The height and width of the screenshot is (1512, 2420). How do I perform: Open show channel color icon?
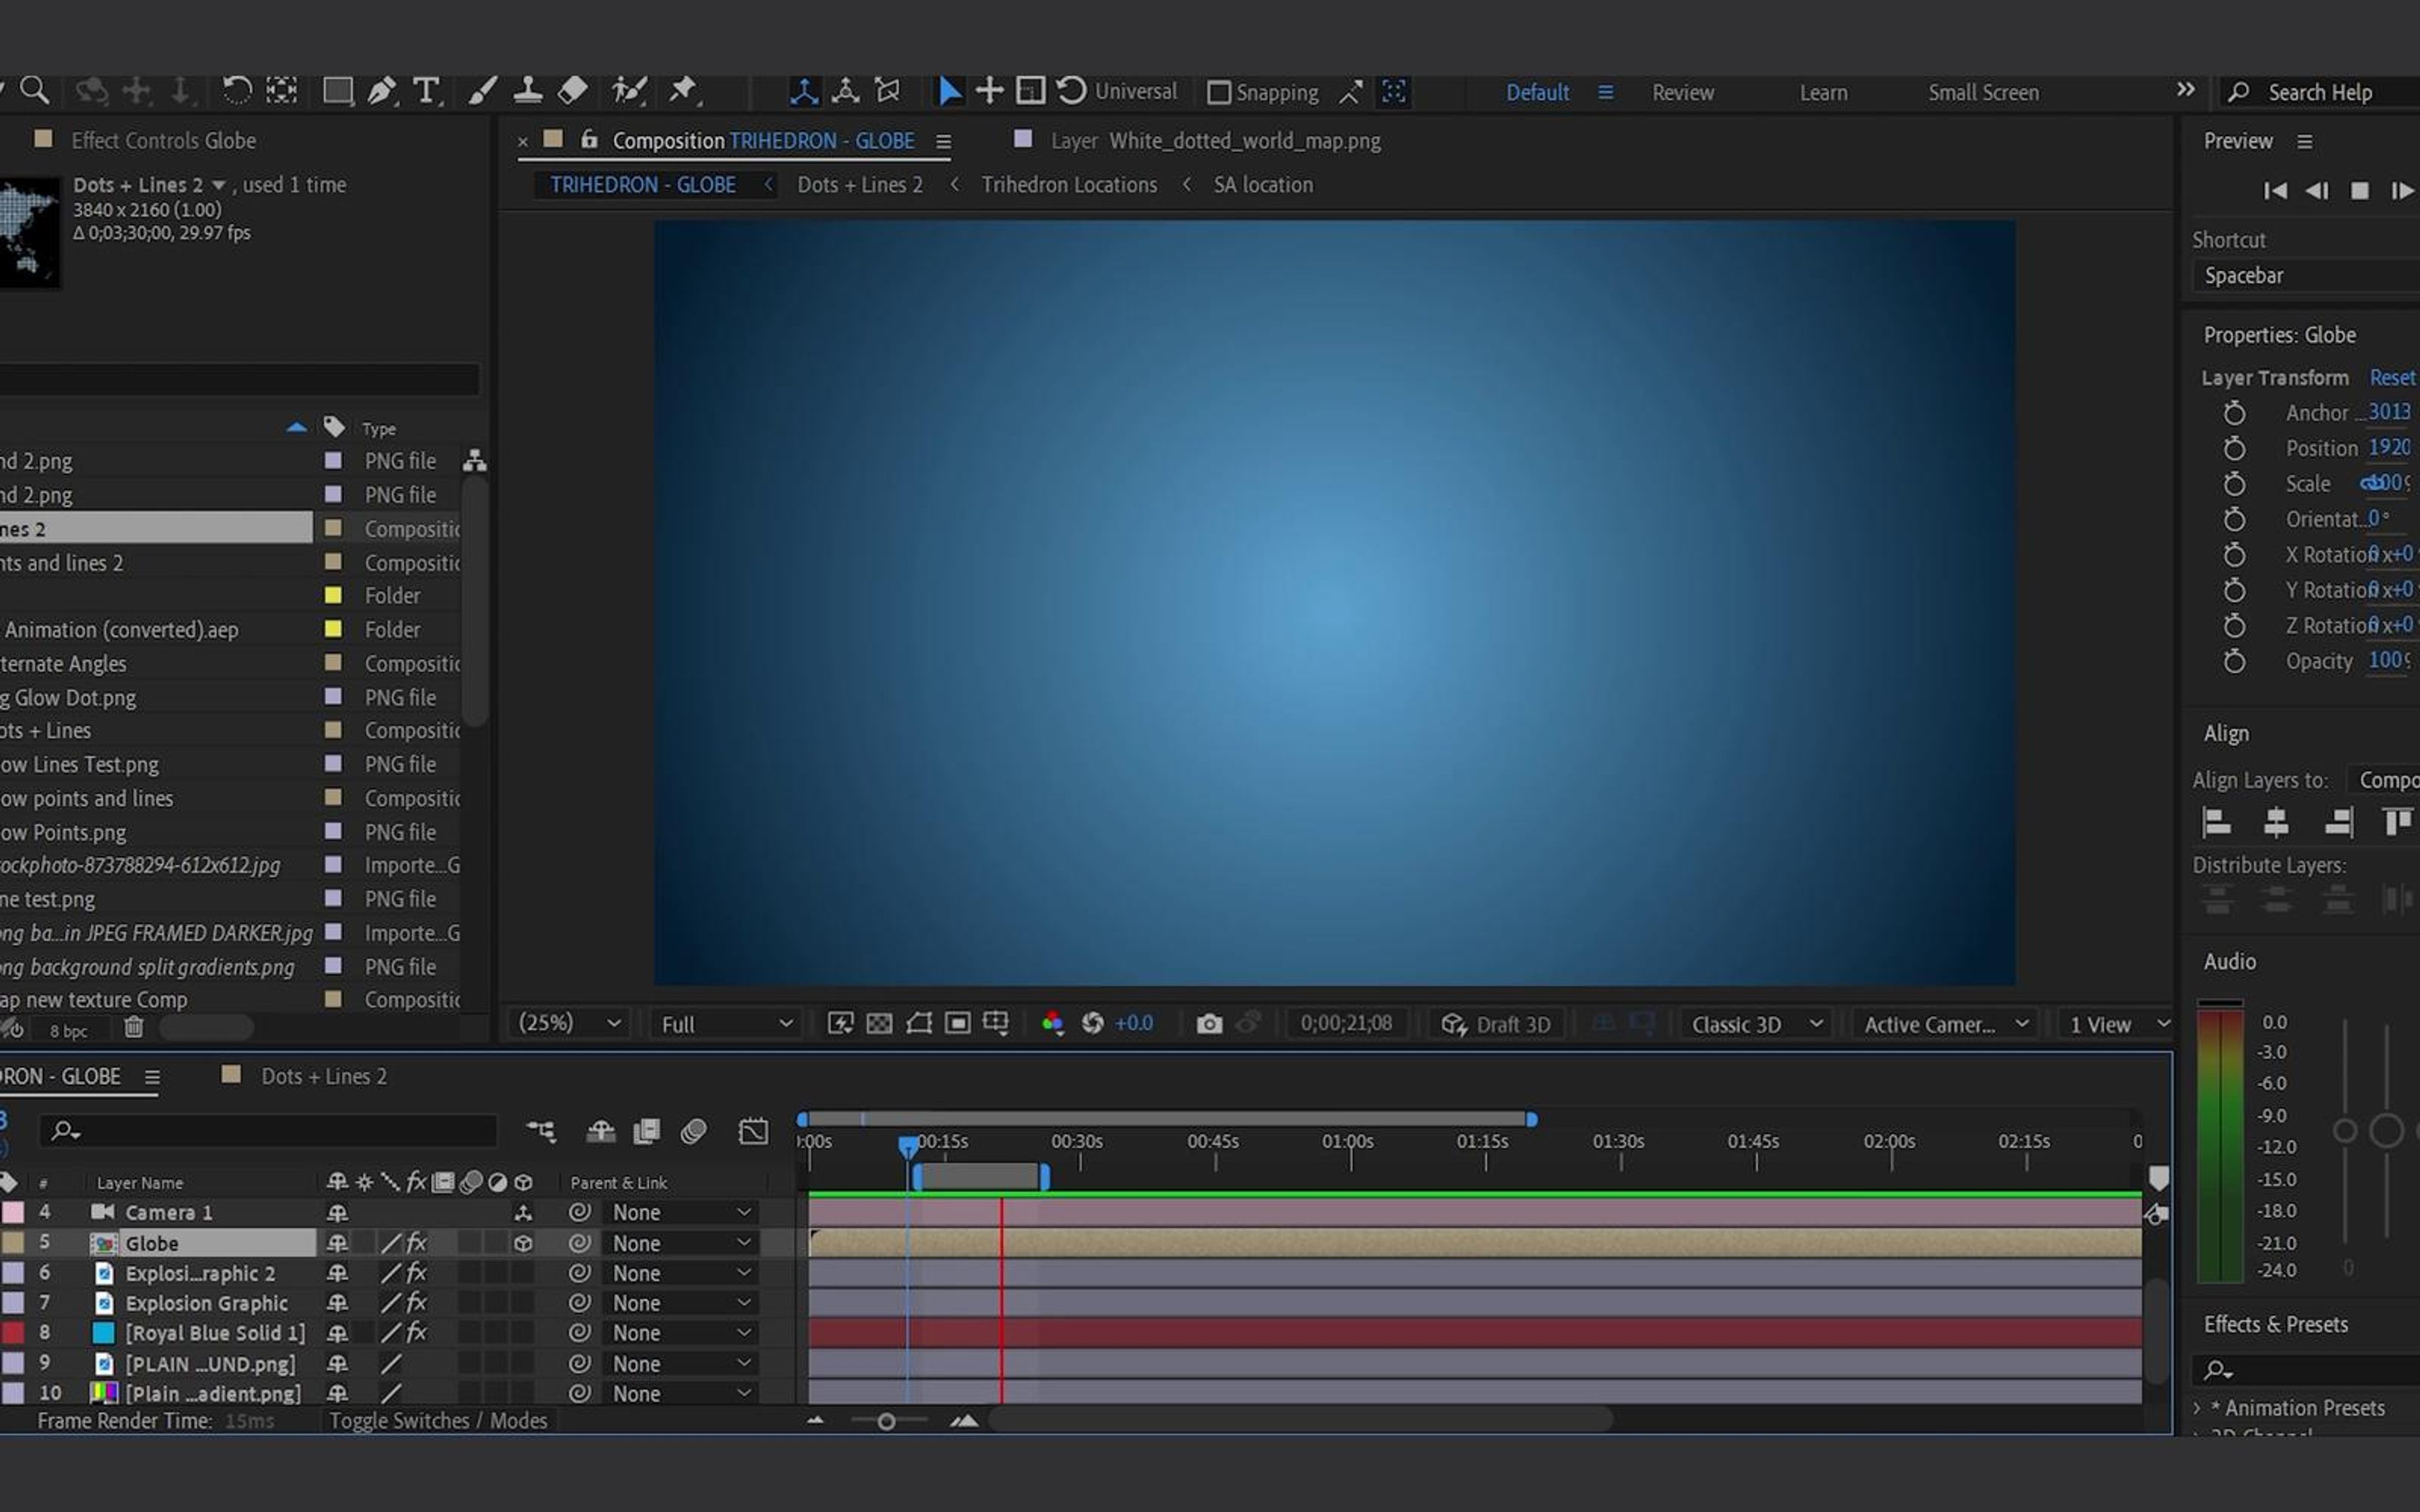(x=1052, y=1023)
